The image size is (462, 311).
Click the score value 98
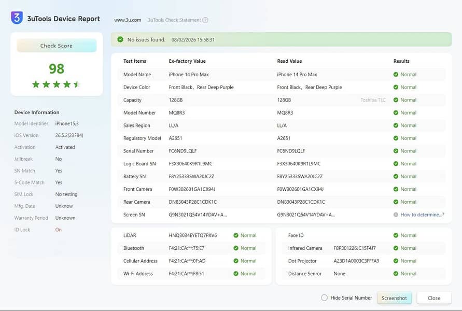point(57,68)
